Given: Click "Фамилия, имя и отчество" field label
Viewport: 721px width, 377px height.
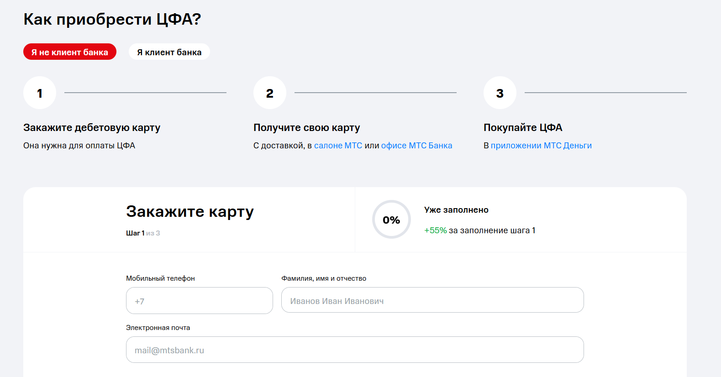Looking at the screenshot, I should point(324,278).
